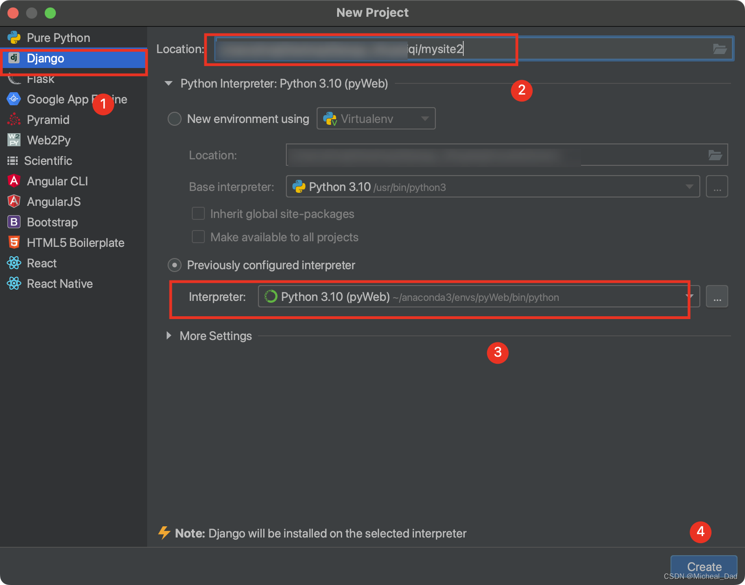The height and width of the screenshot is (585, 745).
Task: Choose the Google App Engine icon
Action: (14, 99)
